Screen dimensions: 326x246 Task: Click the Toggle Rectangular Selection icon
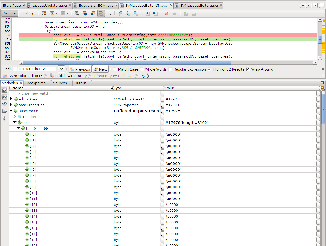109,13
